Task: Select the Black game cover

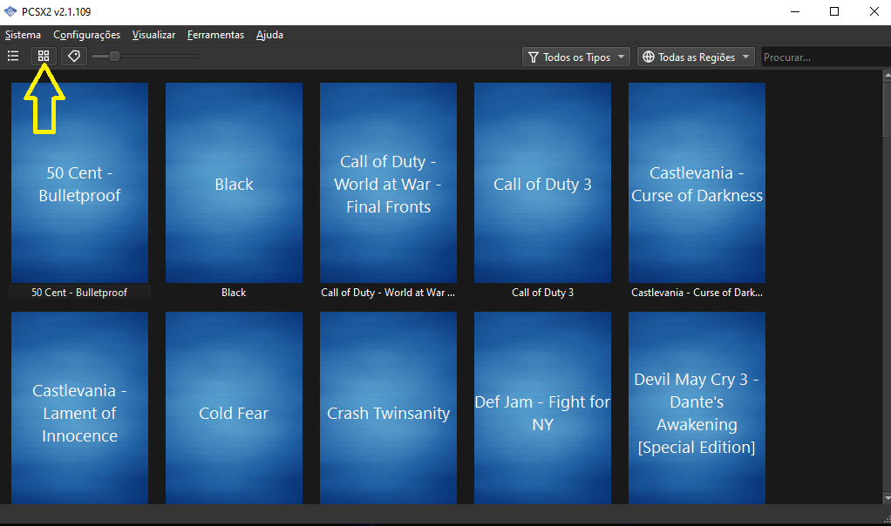Action: pyautogui.click(x=235, y=183)
